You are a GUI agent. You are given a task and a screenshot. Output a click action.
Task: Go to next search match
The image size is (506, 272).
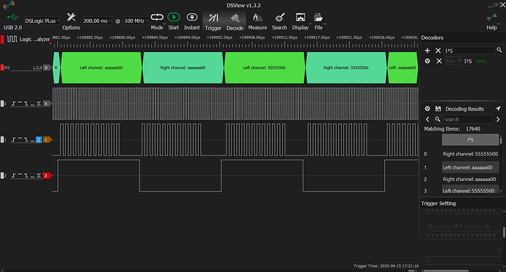point(498,120)
